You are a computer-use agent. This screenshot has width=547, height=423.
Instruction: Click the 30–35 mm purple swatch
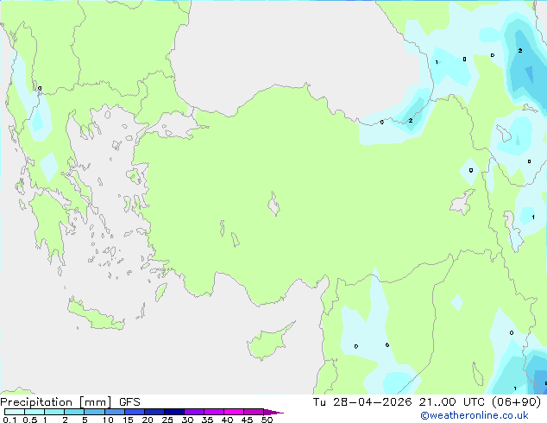tap(193, 412)
